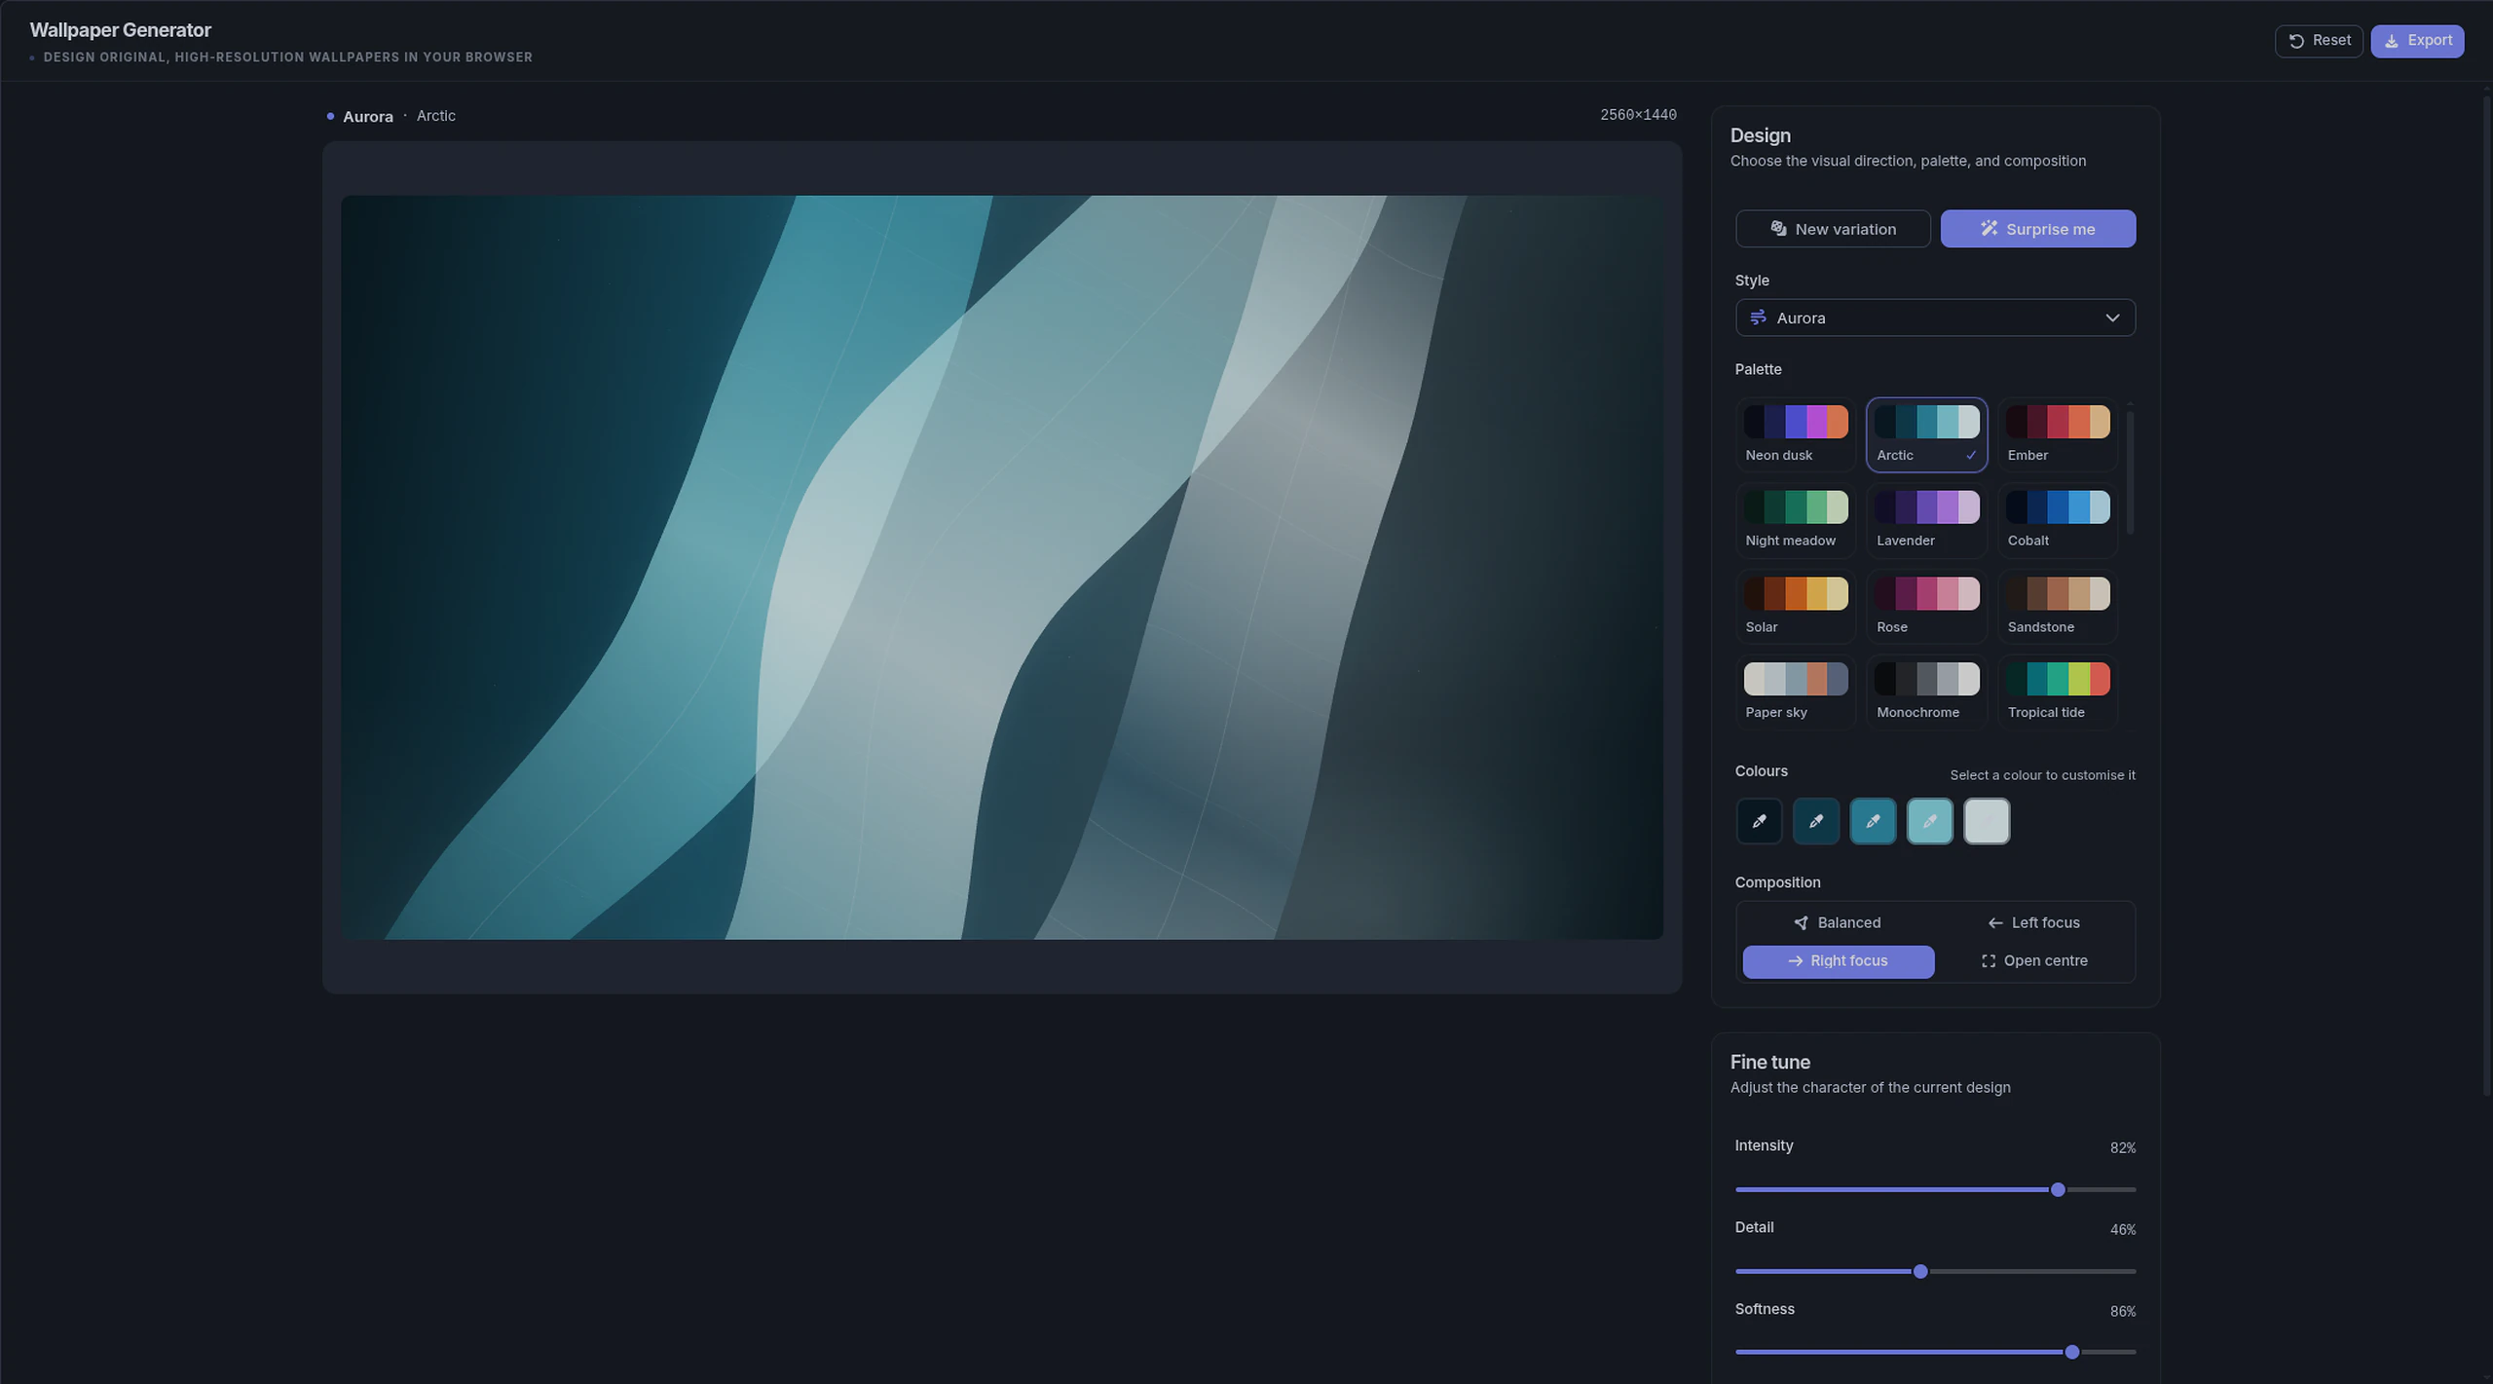Click the Detail 46% value

click(2122, 1230)
